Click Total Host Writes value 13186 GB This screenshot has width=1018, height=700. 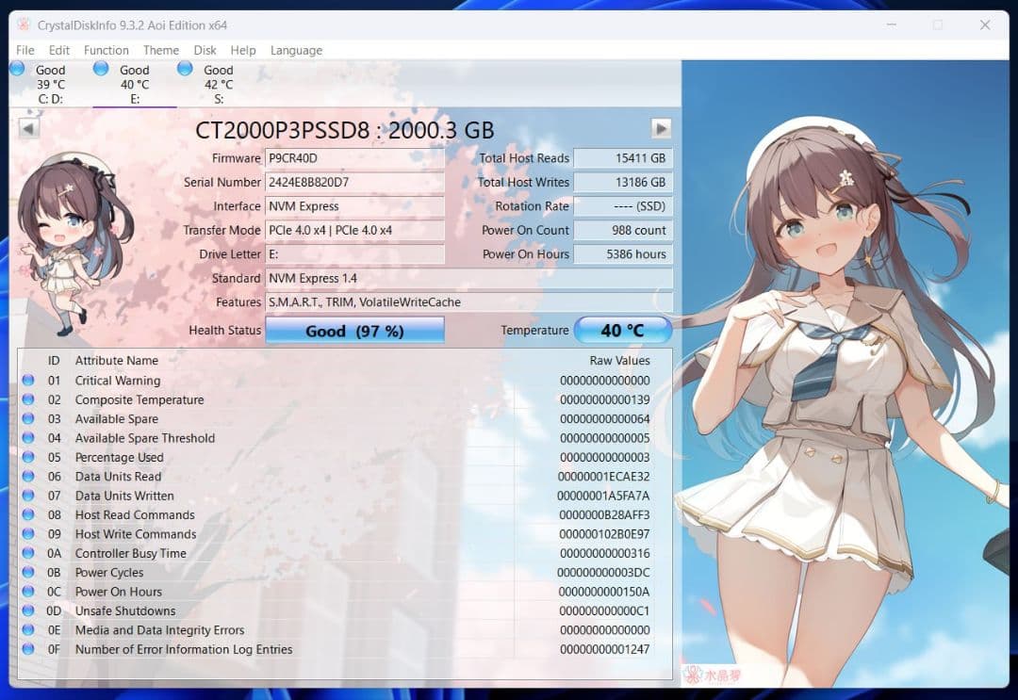coord(623,182)
